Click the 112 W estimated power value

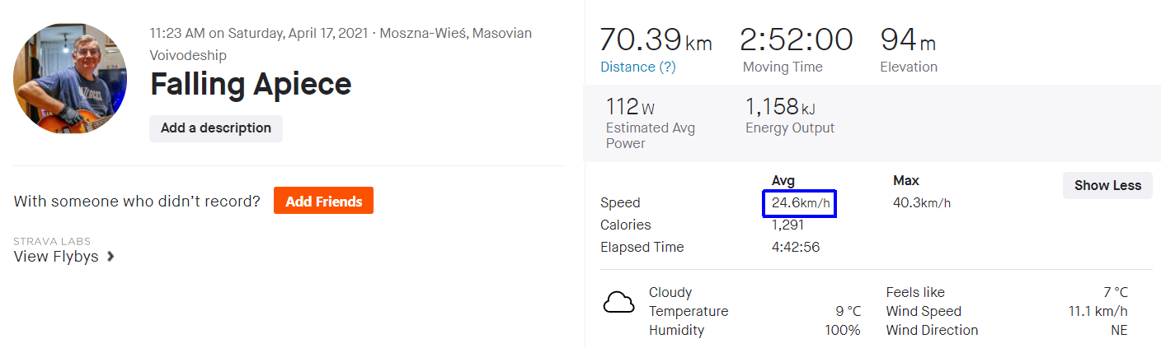coord(631,107)
